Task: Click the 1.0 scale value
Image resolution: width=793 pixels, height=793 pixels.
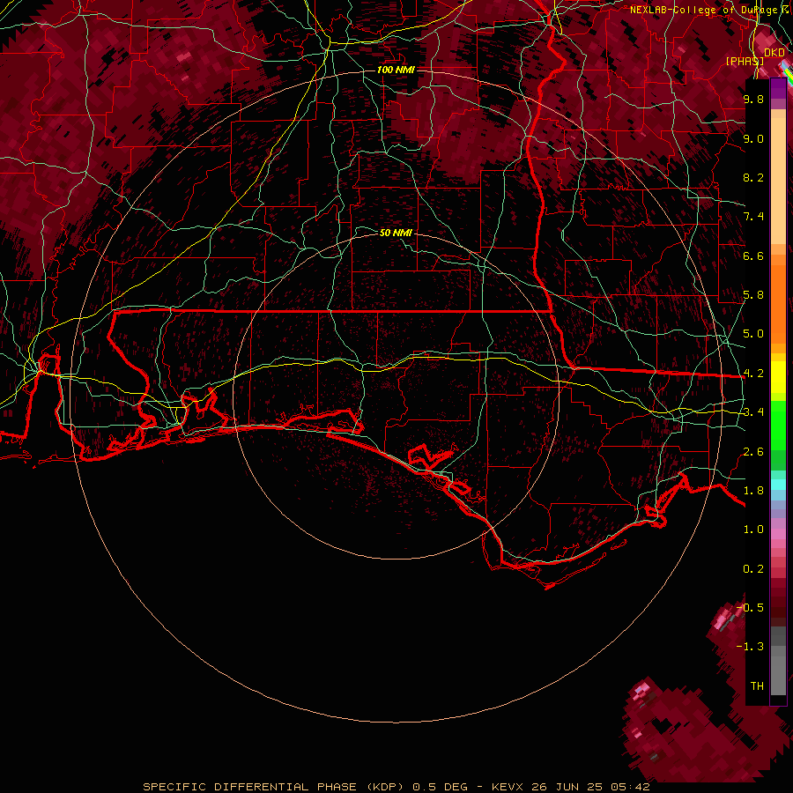Action: [x=753, y=530]
